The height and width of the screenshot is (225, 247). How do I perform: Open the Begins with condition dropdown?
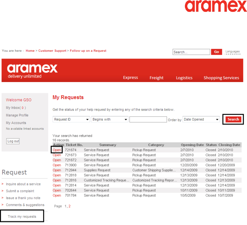tap(110, 119)
